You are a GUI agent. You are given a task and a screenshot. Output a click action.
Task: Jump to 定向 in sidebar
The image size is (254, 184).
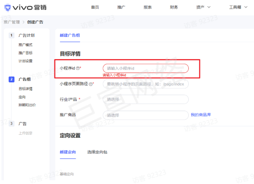point(22,97)
